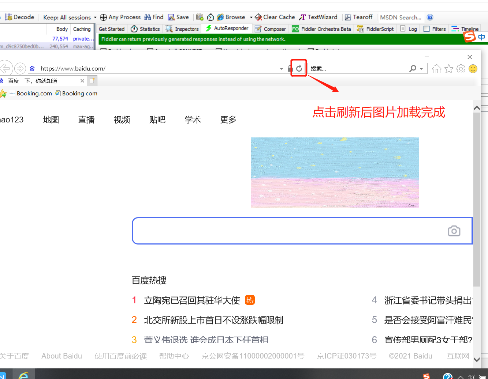This screenshot has height=379, width=488.
Task: Open a new browser tab
Action: (92, 81)
